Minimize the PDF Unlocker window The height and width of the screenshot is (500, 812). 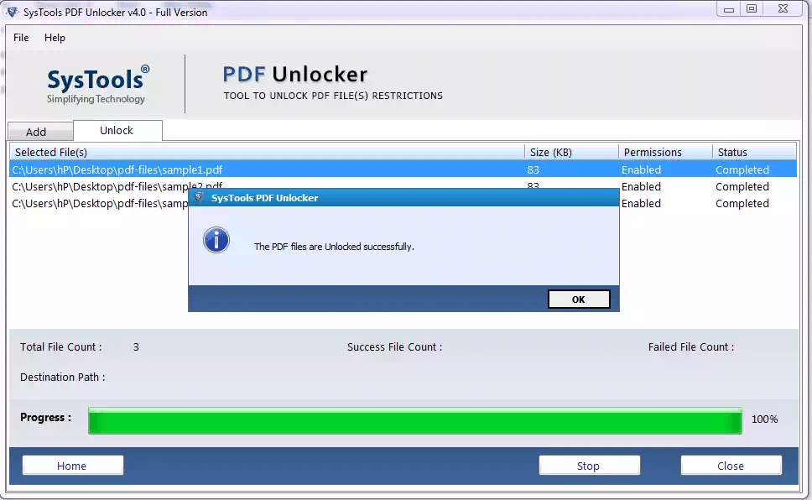click(x=729, y=8)
